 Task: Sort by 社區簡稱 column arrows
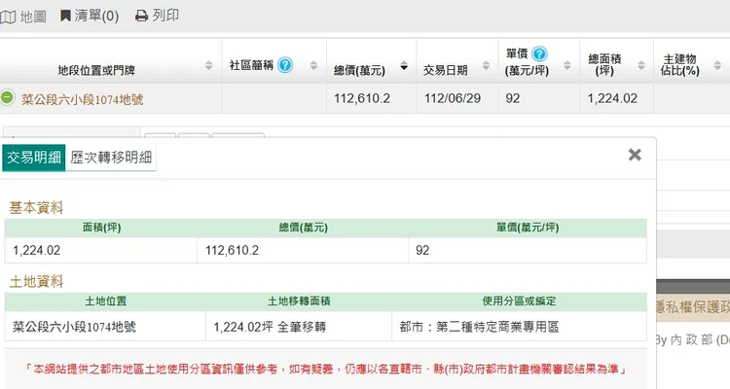(313, 65)
